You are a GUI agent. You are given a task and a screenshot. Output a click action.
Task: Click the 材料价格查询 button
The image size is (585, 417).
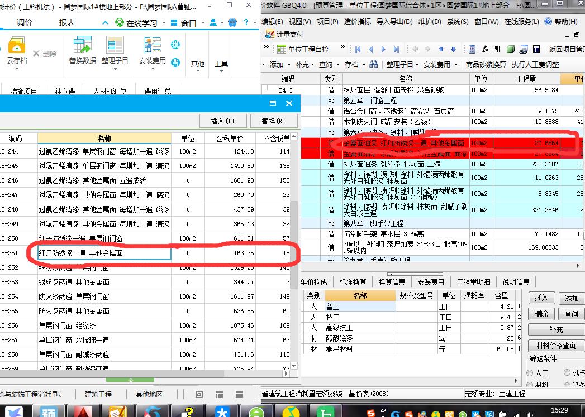557,346
